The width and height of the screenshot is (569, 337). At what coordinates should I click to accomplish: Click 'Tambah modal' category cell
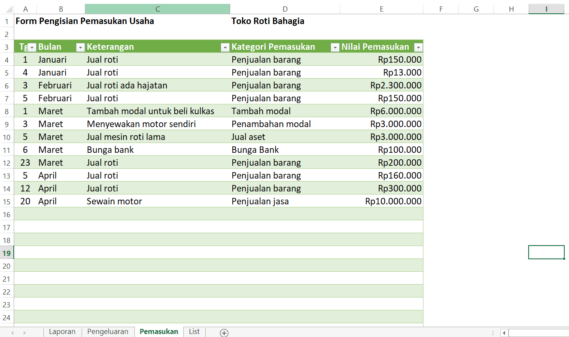[x=285, y=111]
